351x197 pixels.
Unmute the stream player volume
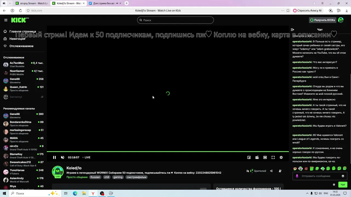pyautogui.click(x=63, y=157)
